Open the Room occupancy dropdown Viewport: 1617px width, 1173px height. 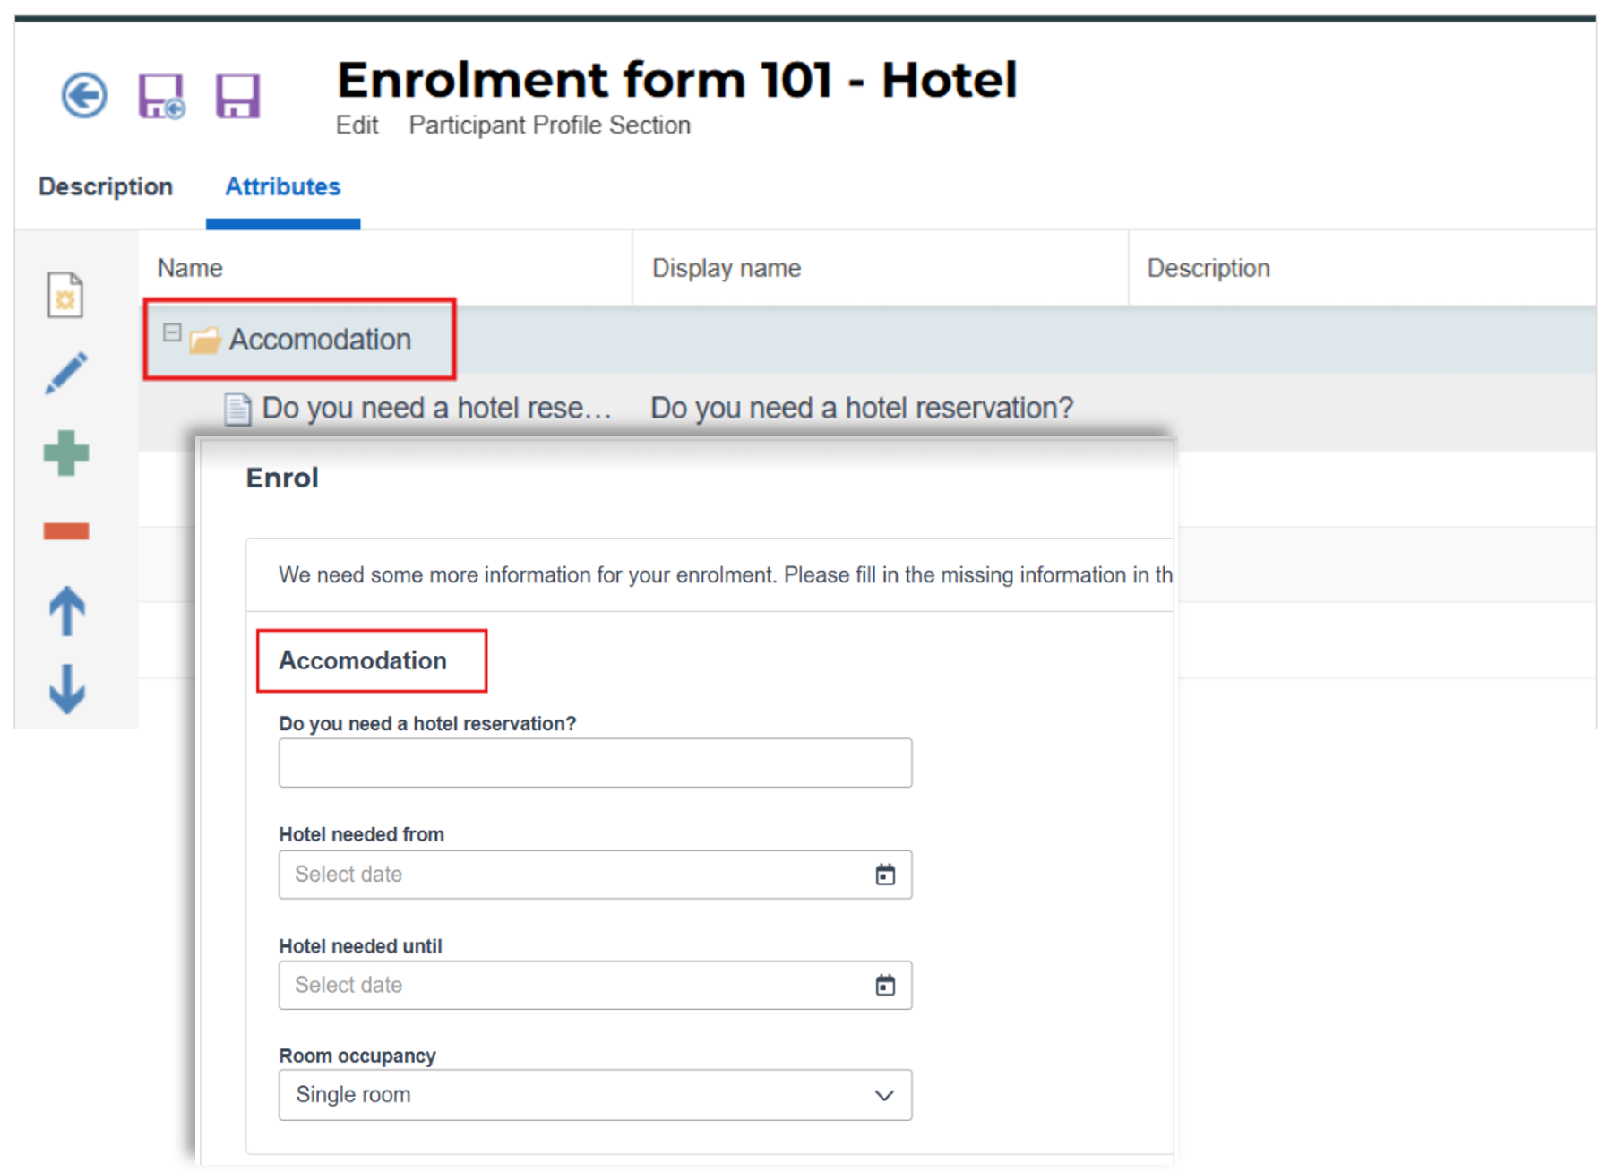point(885,1095)
